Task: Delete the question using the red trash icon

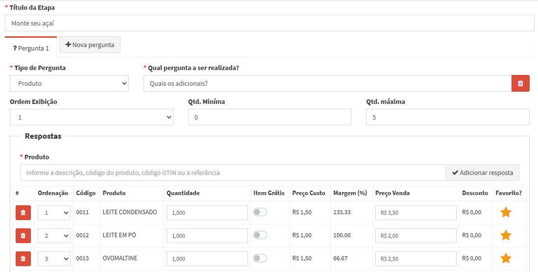Action: click(x=520, y=83)
